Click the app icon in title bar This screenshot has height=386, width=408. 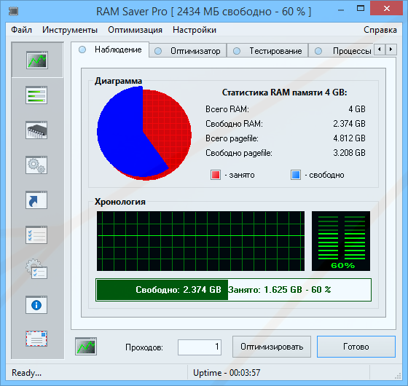pyautogui.click(x=13, y=11)
